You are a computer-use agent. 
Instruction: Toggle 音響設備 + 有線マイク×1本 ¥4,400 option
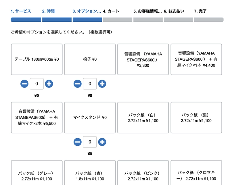(196, 59)
